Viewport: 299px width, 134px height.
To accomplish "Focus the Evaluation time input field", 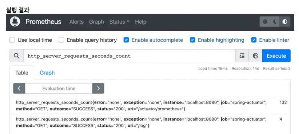I will pyautogui.click(x=59, y=88).
